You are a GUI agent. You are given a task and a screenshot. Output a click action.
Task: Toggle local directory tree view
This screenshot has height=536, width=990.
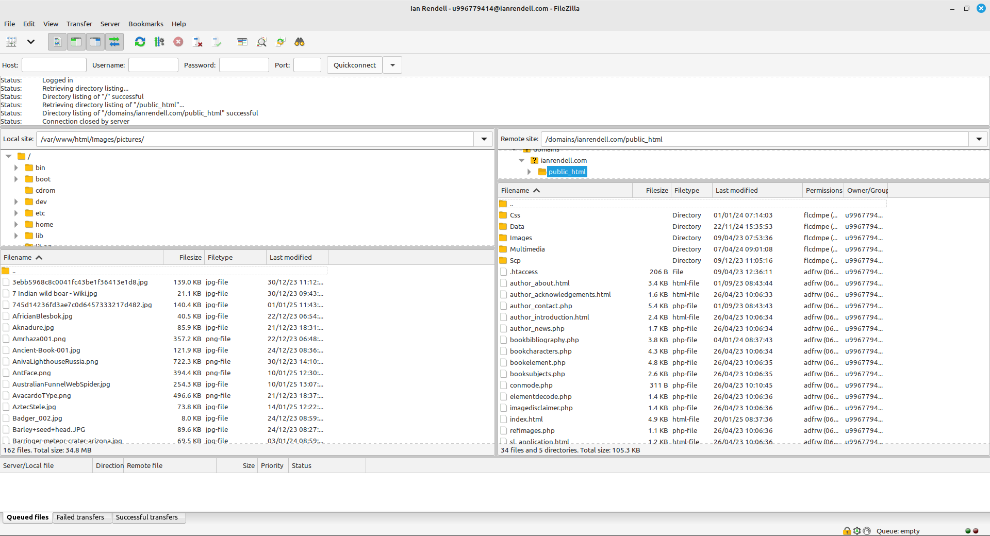76,42
